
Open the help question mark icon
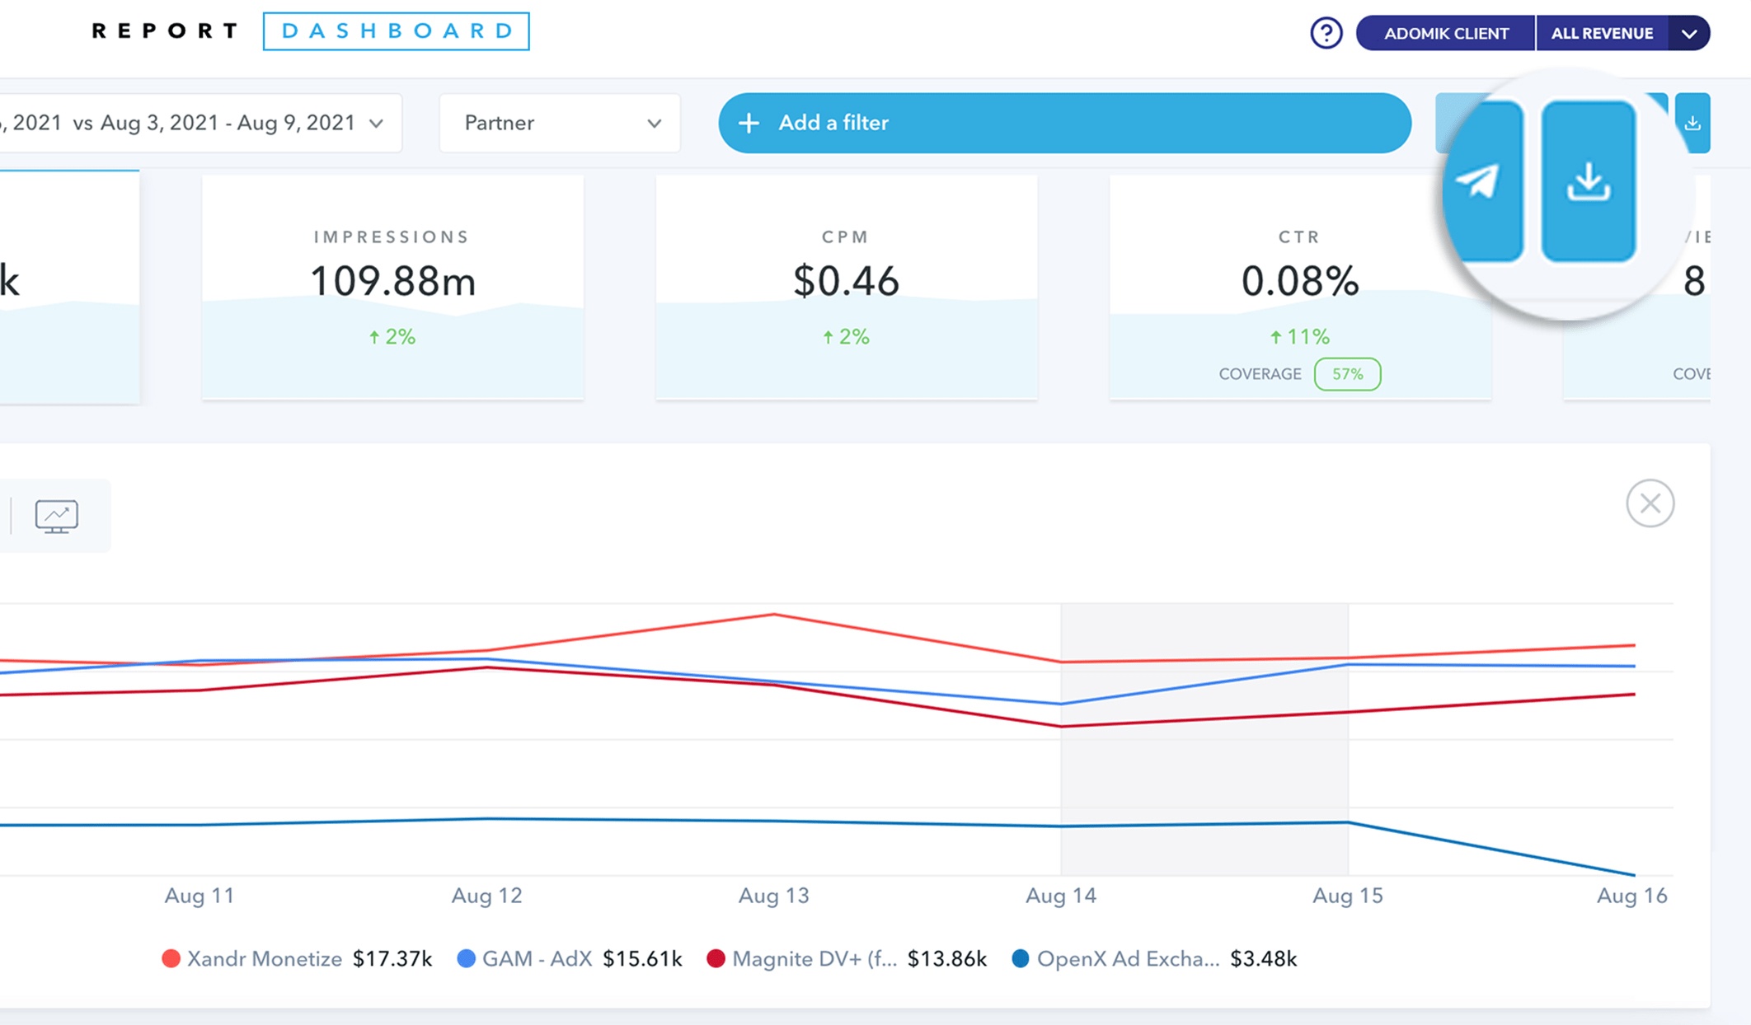(x=1326, y=33)
